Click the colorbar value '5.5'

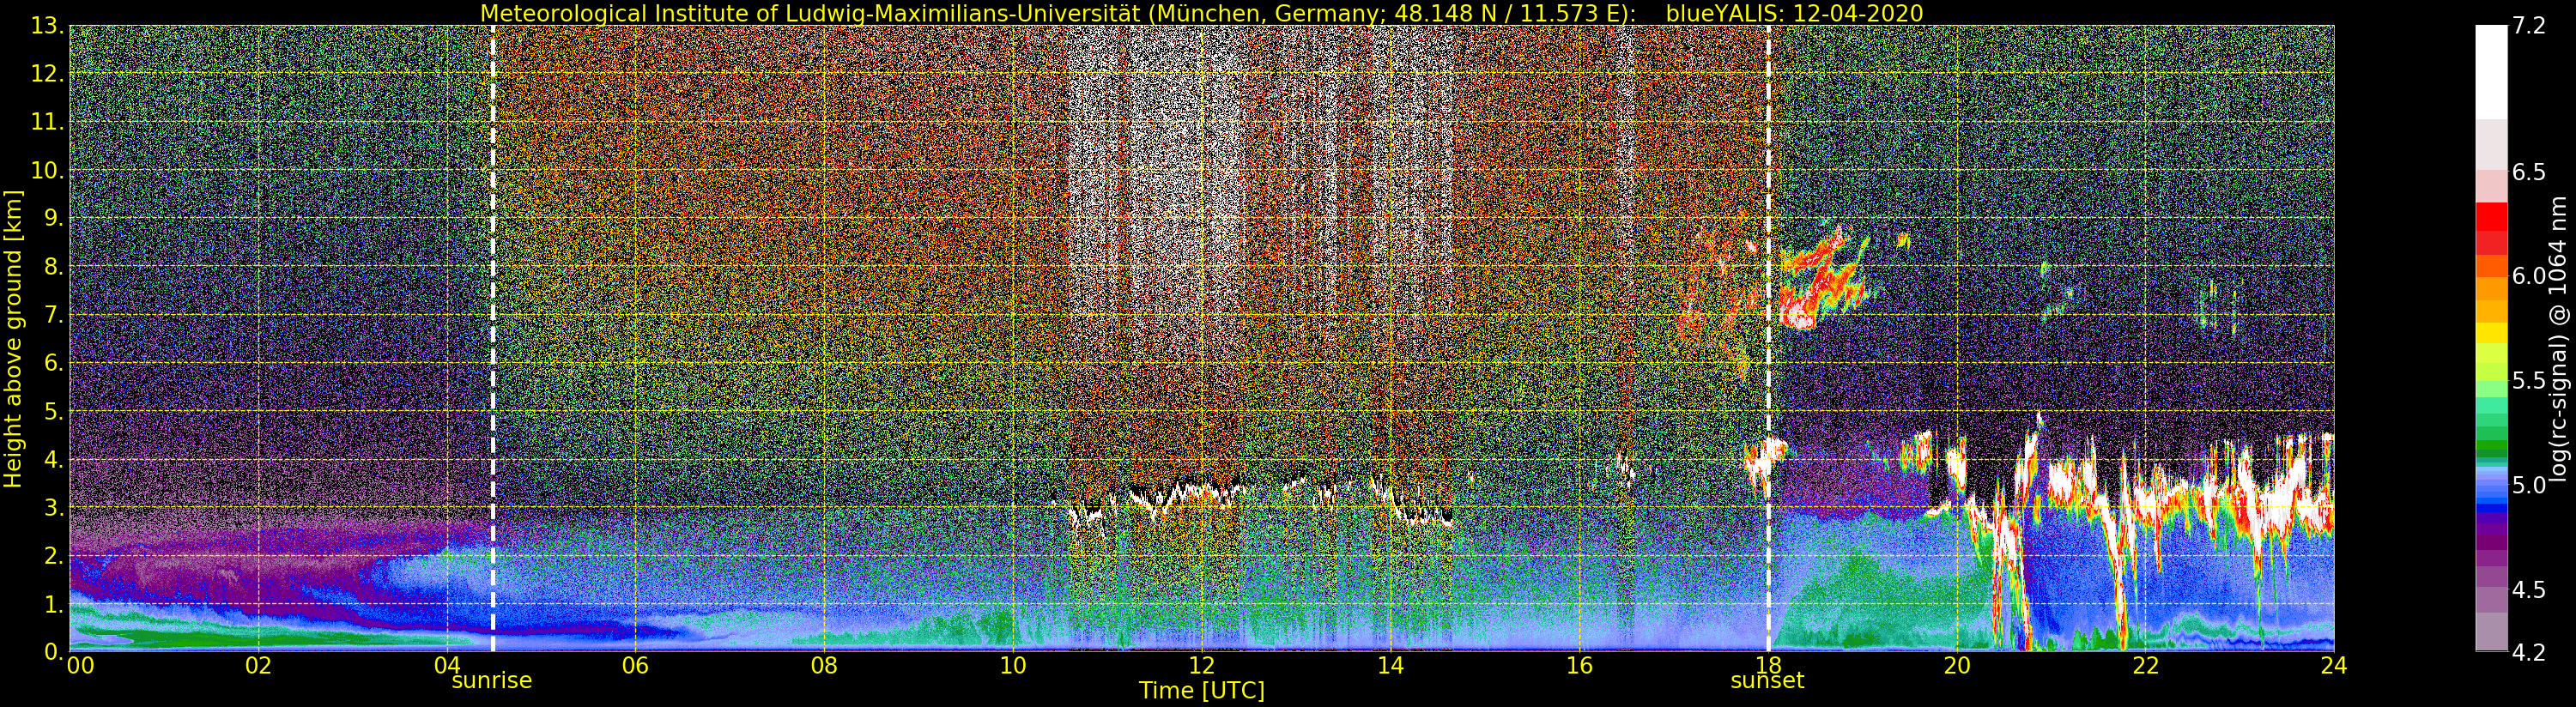[x=2529, y=380]
